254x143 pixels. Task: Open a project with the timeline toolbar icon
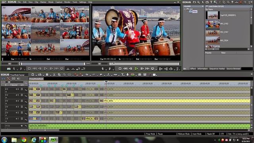(40, 75)
